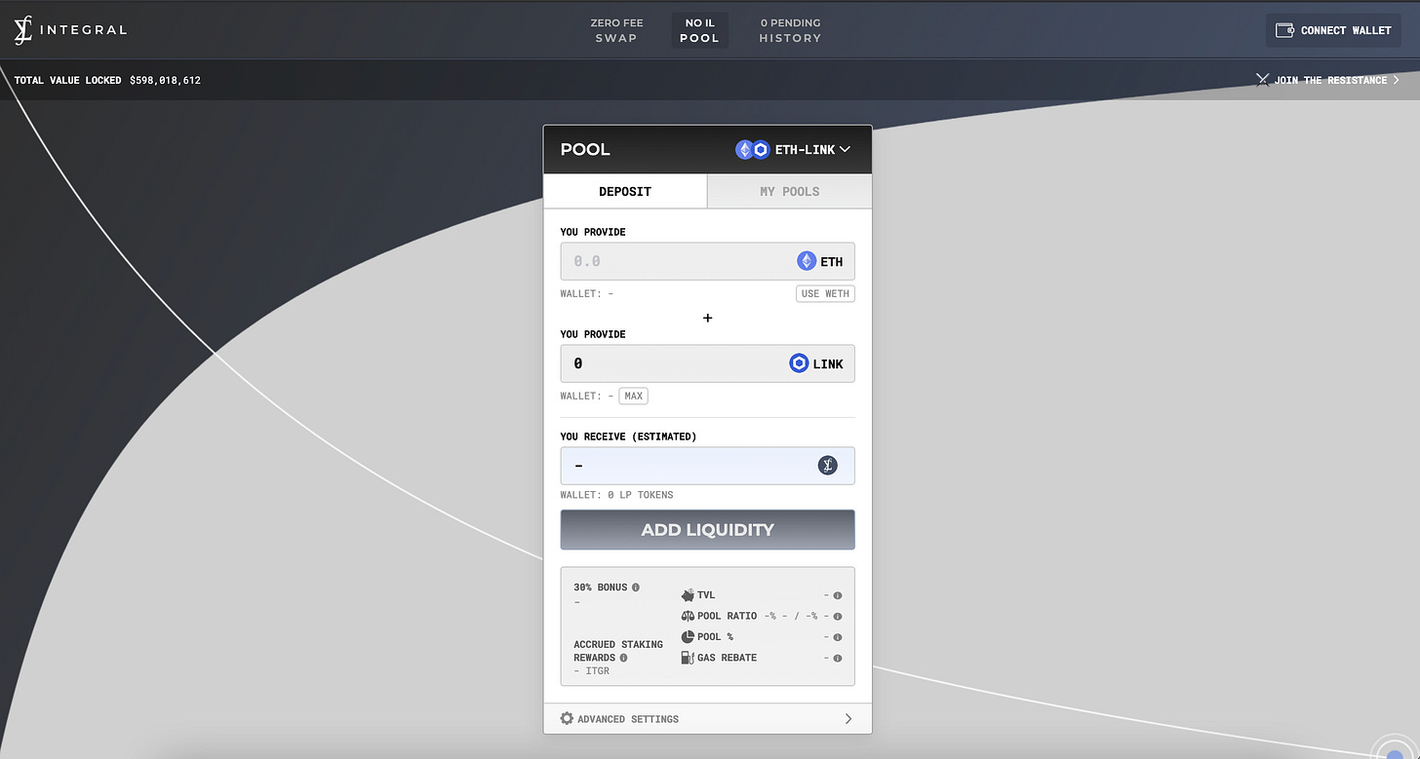Image resolution: width=1420 pixels, height=759 pixels.
Task: Click the info icon on the Gas Rebate row
Action: point(838,658)
